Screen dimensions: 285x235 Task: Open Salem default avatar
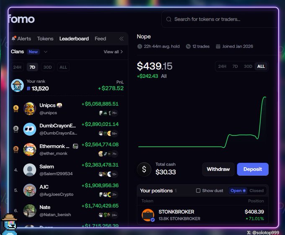click(30, 170)
